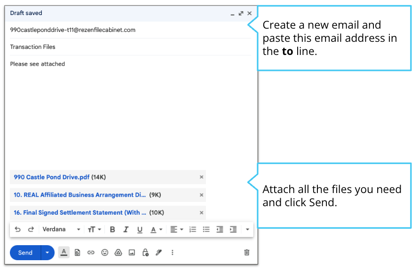Image resolution: width=419 pixels, height=271 pixels.
Task: Expand more formatting options arrow
Action: [247, 229]
